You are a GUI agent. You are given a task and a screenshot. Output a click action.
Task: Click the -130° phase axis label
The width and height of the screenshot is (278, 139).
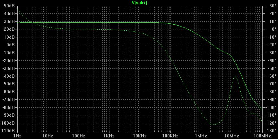(271, 131)
